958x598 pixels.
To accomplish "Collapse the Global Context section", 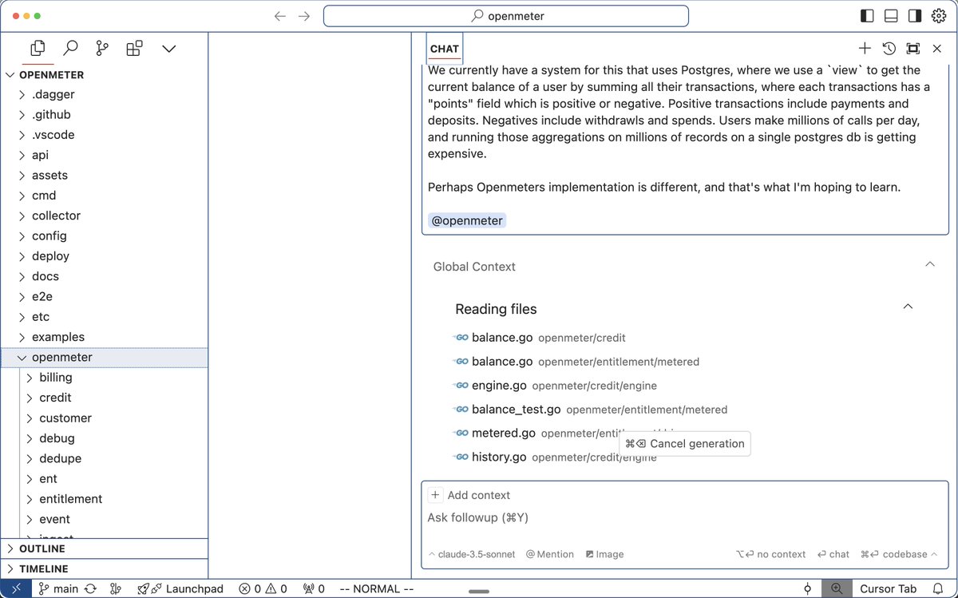I will (x=929, y=264).
